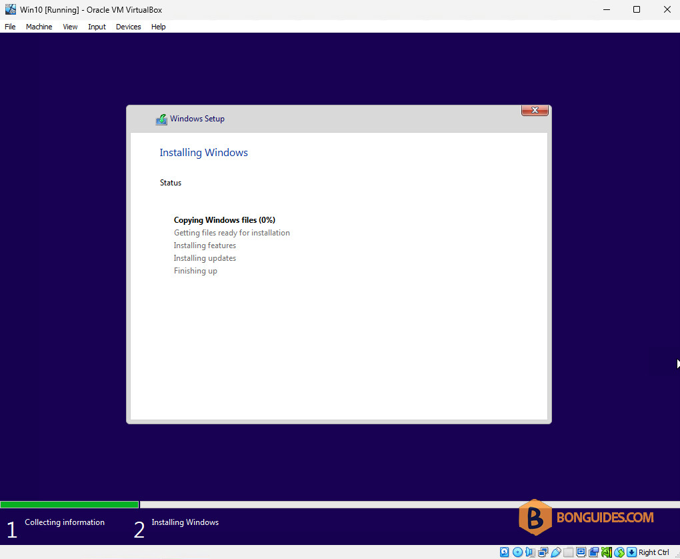Click the hard disk activity icon
This screenshot has height=559, width=680.
point(505,552)
